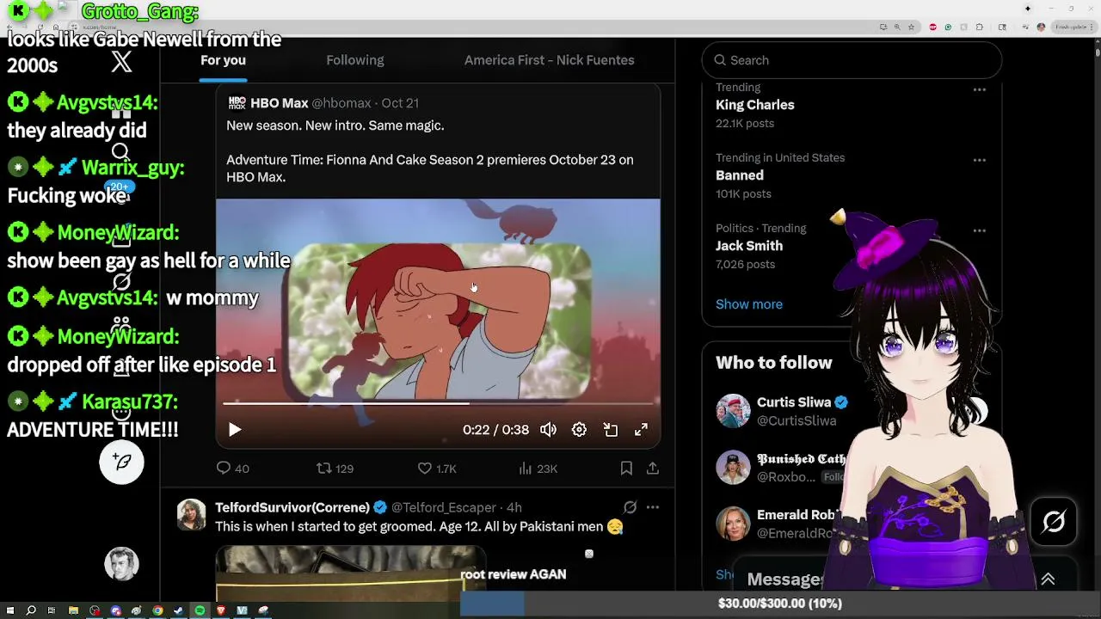
Task: Play the Adventure Time video
Action: (x=235, y=430)
